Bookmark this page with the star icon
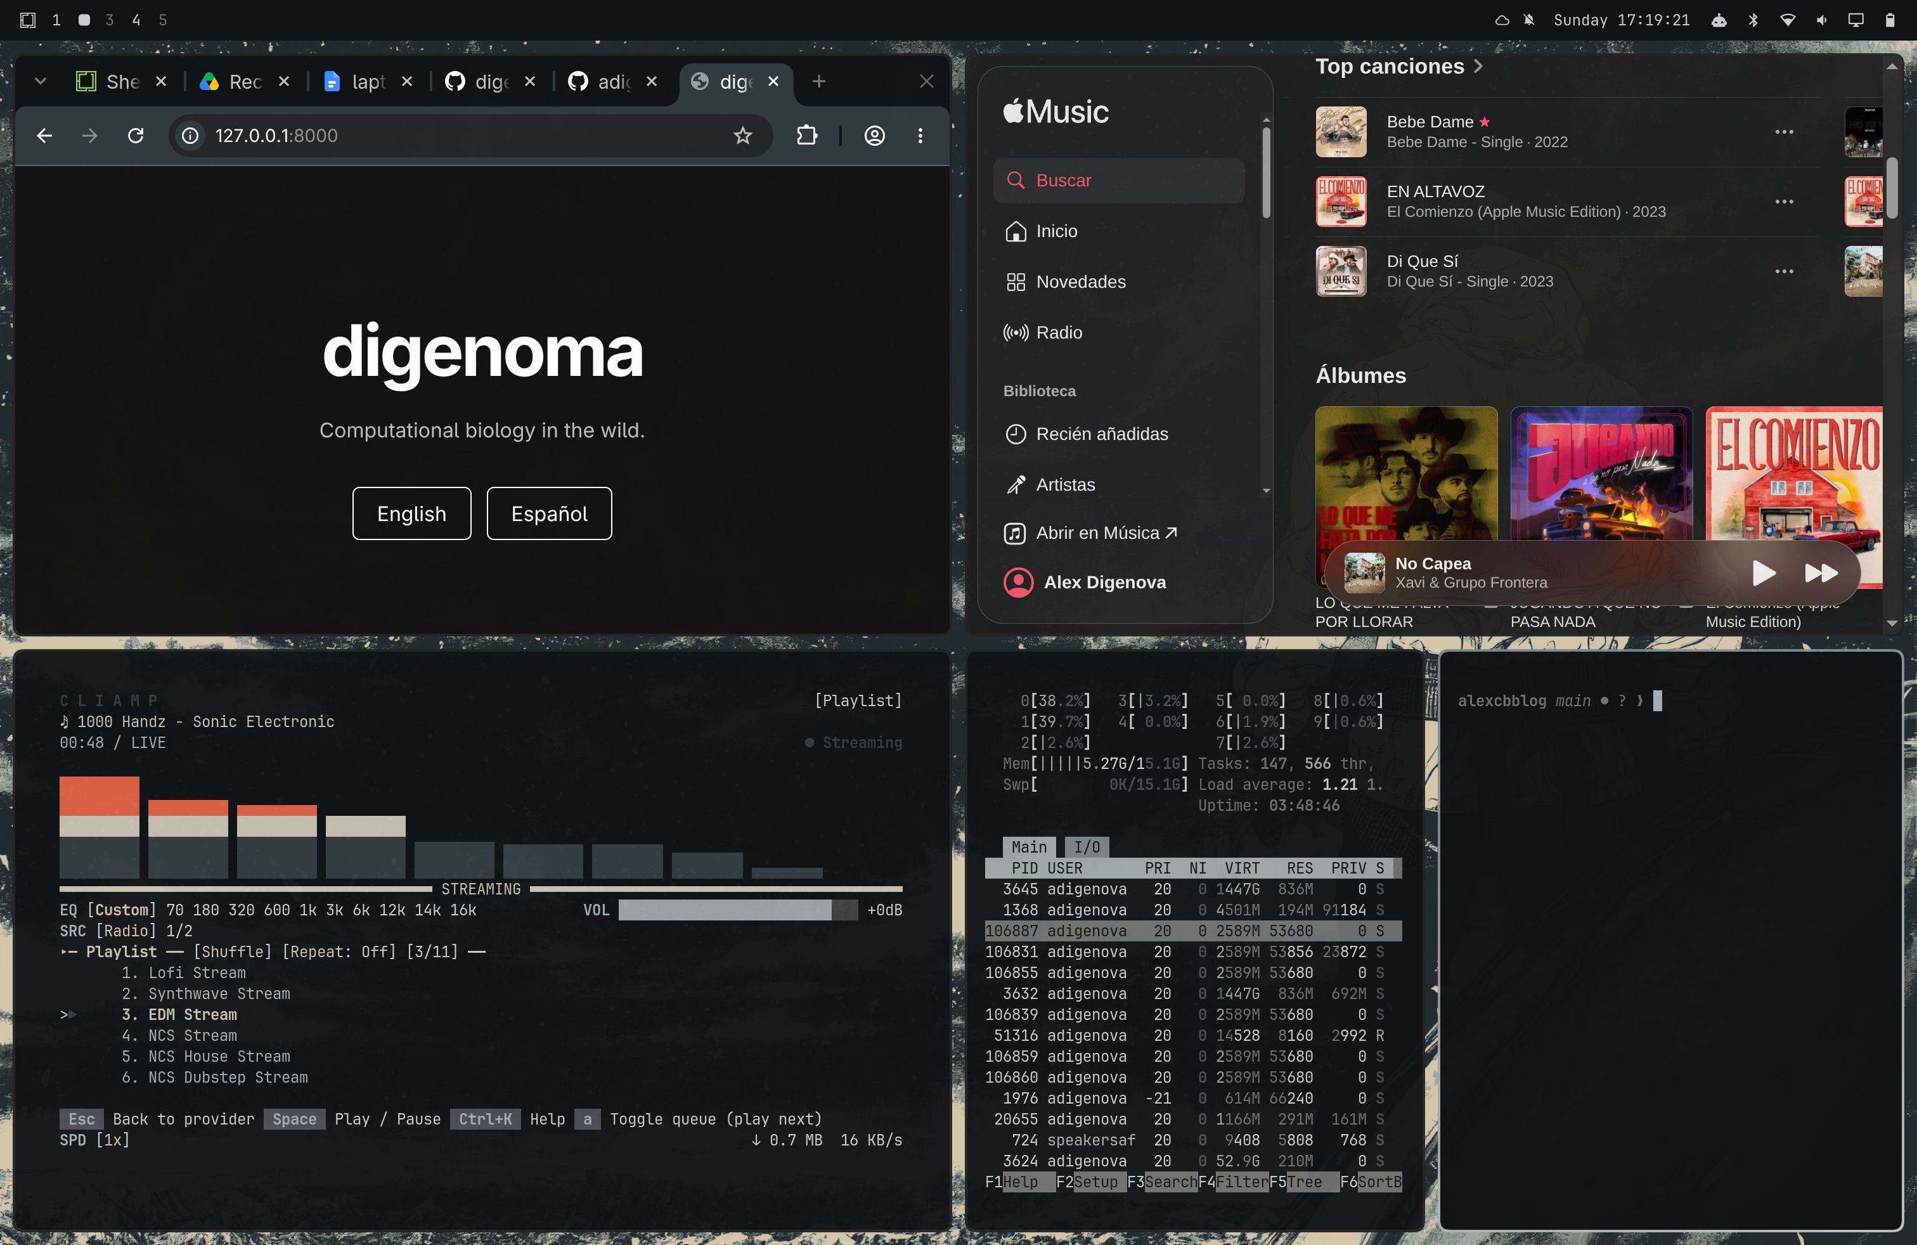The height and width of the screenshot is (1245, 1917). (742, 135)
